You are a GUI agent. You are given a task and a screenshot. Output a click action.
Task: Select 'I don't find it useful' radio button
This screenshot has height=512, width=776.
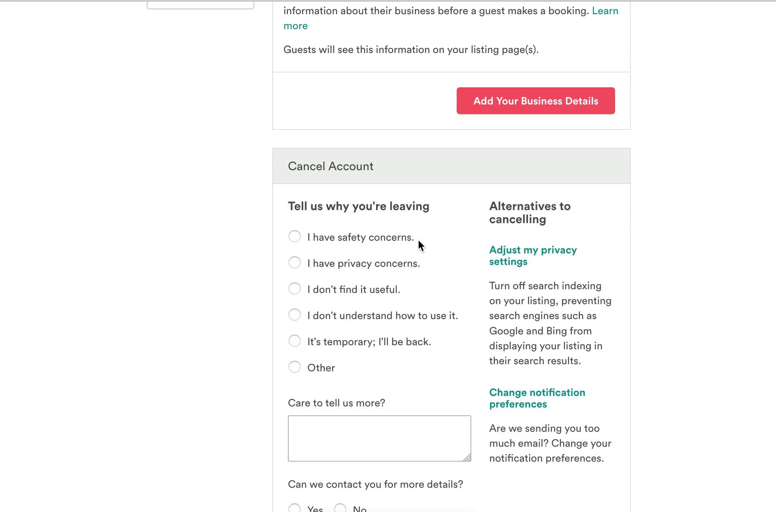tap(295, 288)
